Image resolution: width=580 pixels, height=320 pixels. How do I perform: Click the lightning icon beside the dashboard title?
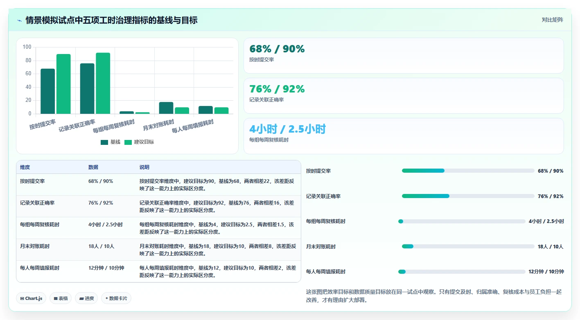click(20, 20)
